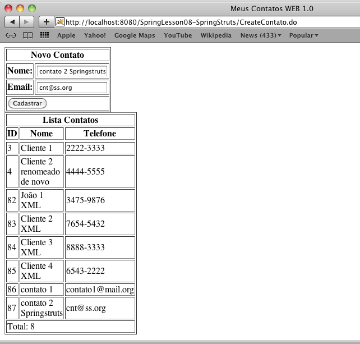Click the Lista Contatos heading
Image resolution: width=360 pixels, height=344 pixels.
pos(71,120)
